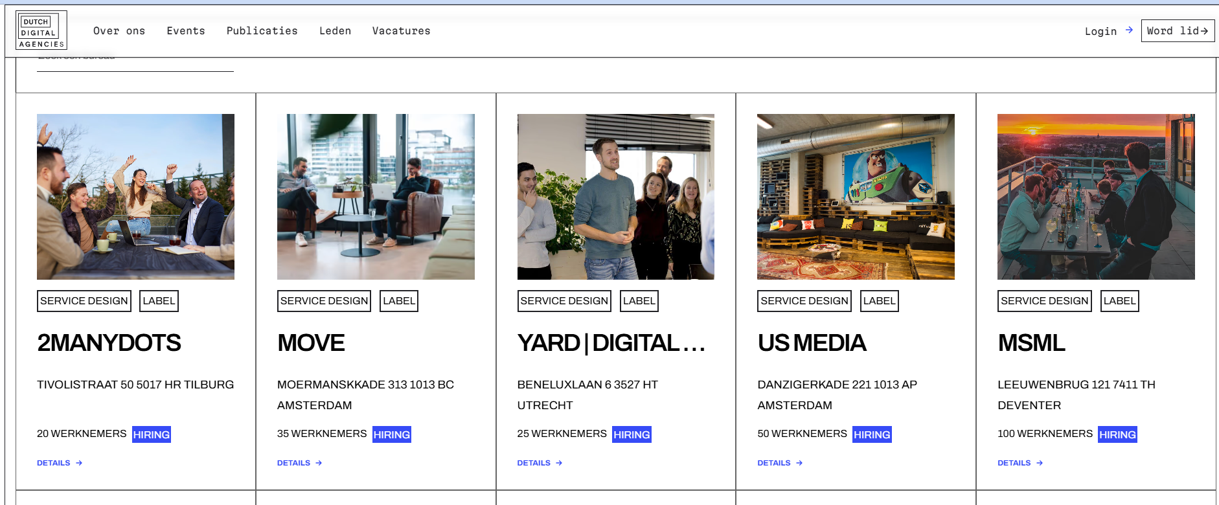
Task: Open Details link for Yard Digital
Action: point(540,463)
